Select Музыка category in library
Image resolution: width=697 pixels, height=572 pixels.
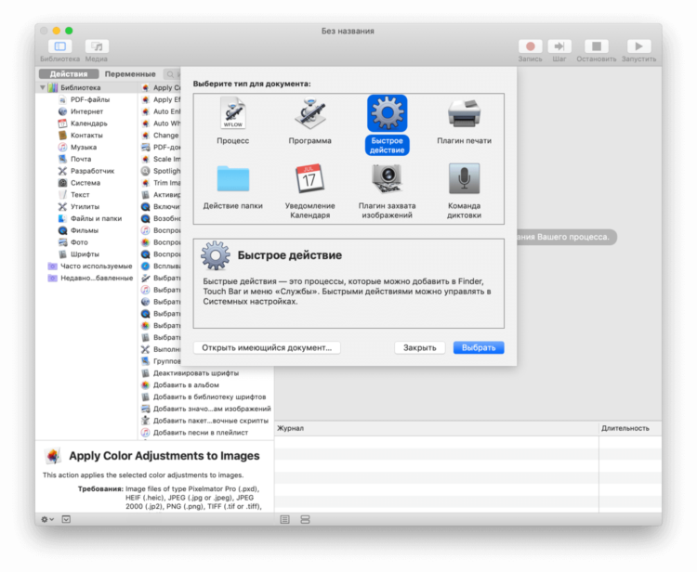[x=84, y=148]
